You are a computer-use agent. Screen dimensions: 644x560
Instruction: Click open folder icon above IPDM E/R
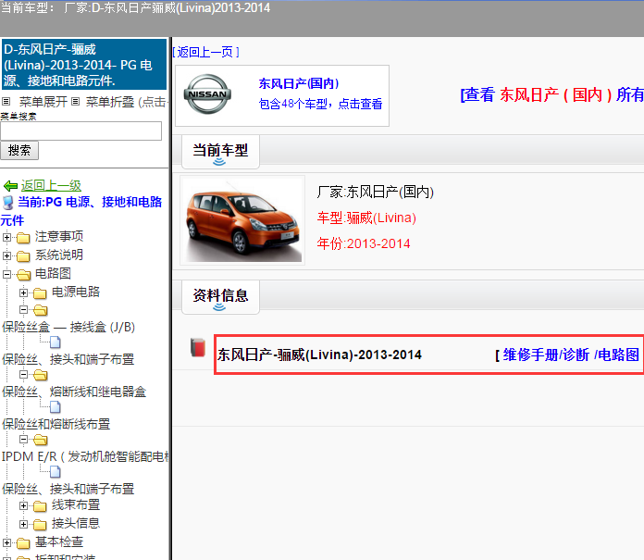(41, 440)
